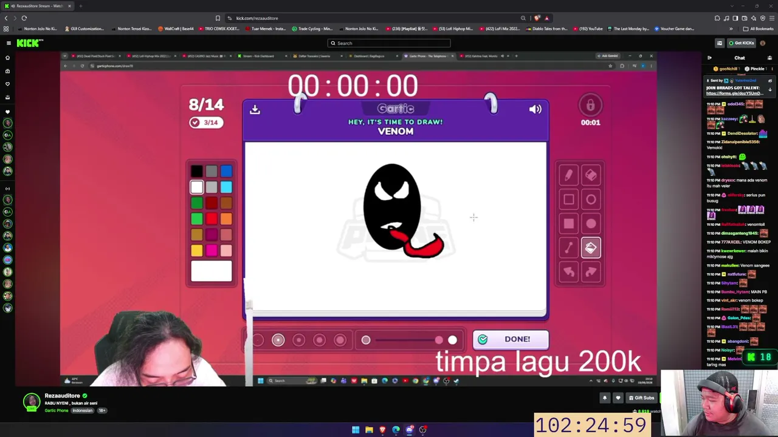This screenshot has width=778, height=437.
Task: Choose the outlined rectangle shape tool
Action: [x=568, y=200]
